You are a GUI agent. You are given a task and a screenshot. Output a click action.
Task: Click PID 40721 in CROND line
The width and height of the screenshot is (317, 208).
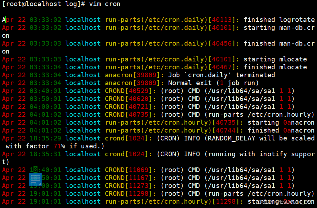(139, 107)
